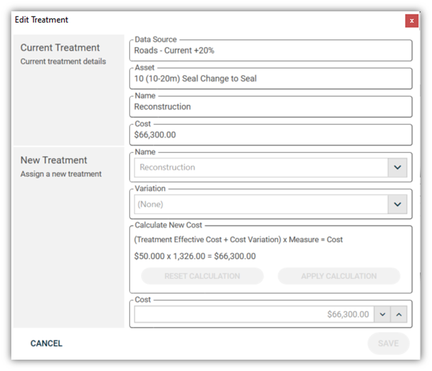Click the current treatment Name field
The image size is (432, 371).
(271, 107)
